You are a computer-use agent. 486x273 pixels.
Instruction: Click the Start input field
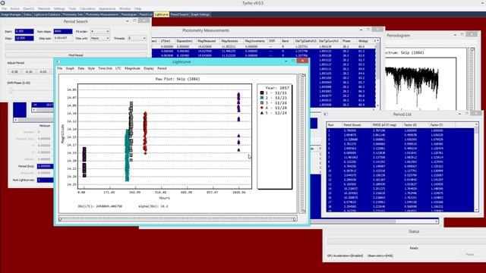[x=24, y=31]
